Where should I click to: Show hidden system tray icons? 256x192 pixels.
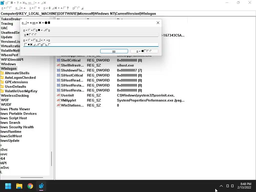click(221, 186)
